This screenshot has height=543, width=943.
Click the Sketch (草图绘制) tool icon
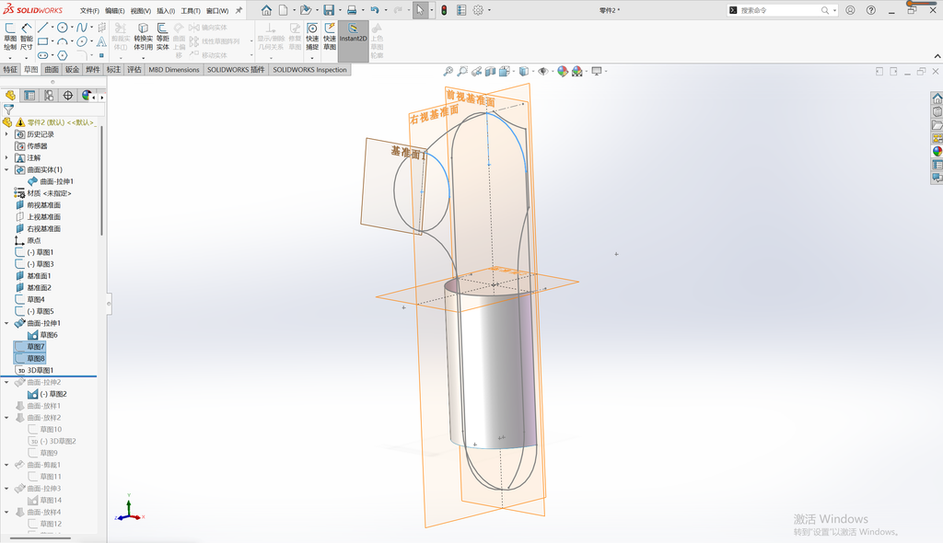pyautogui.click(x=10, y=37)
